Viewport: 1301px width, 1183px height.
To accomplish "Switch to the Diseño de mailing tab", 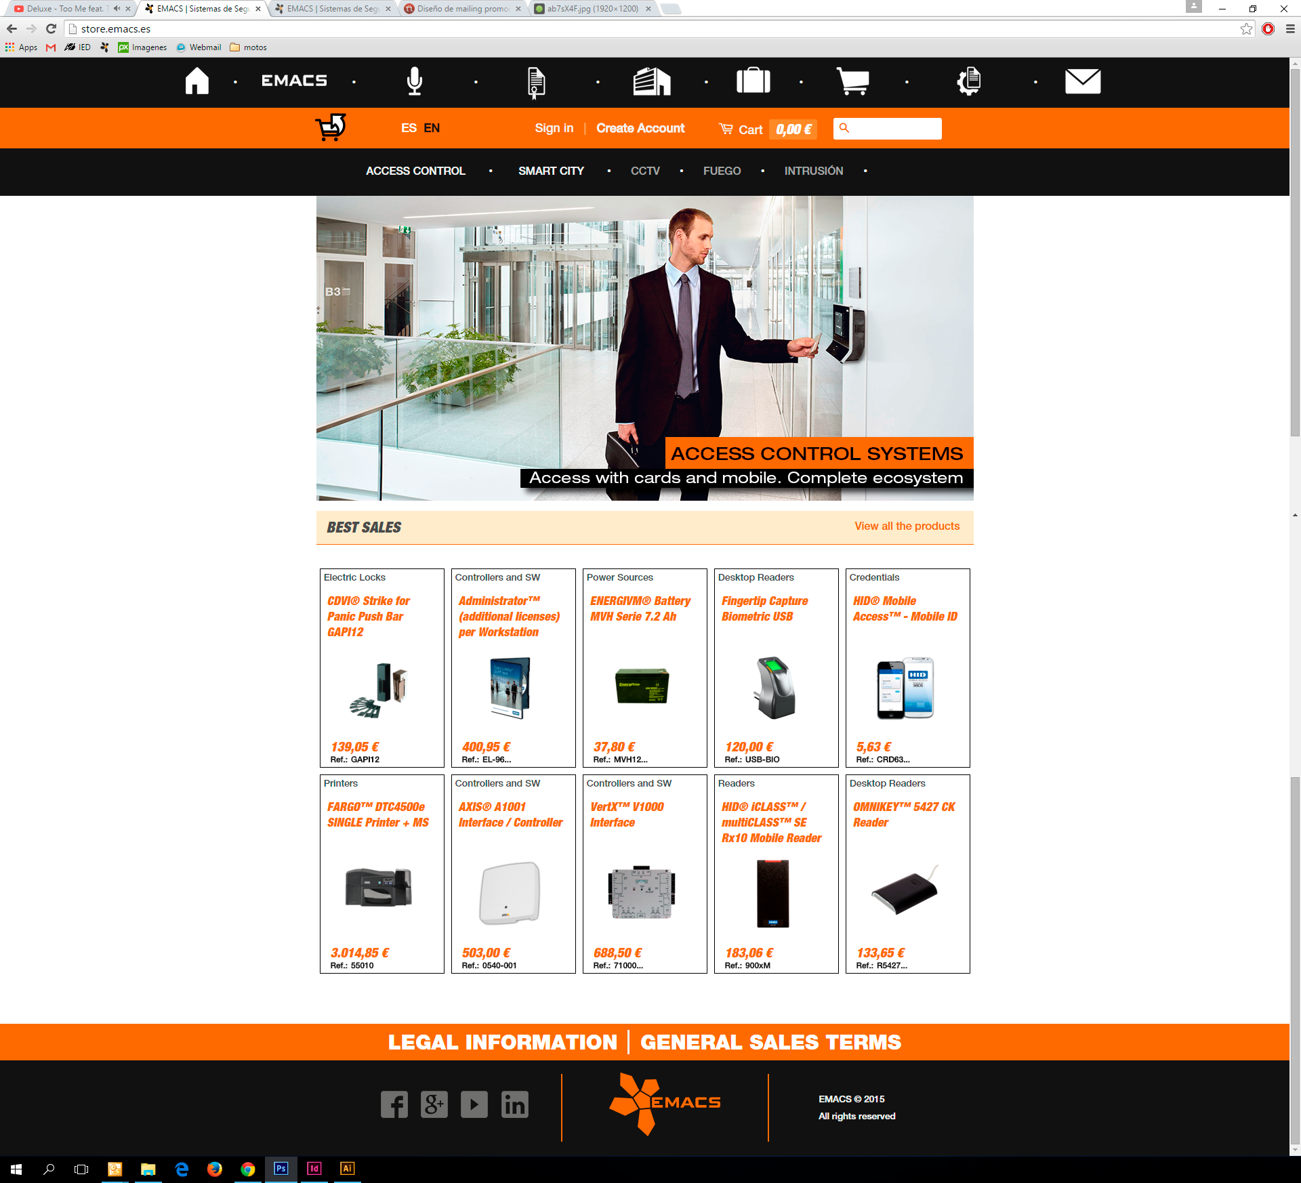I will tap(463, 9).
